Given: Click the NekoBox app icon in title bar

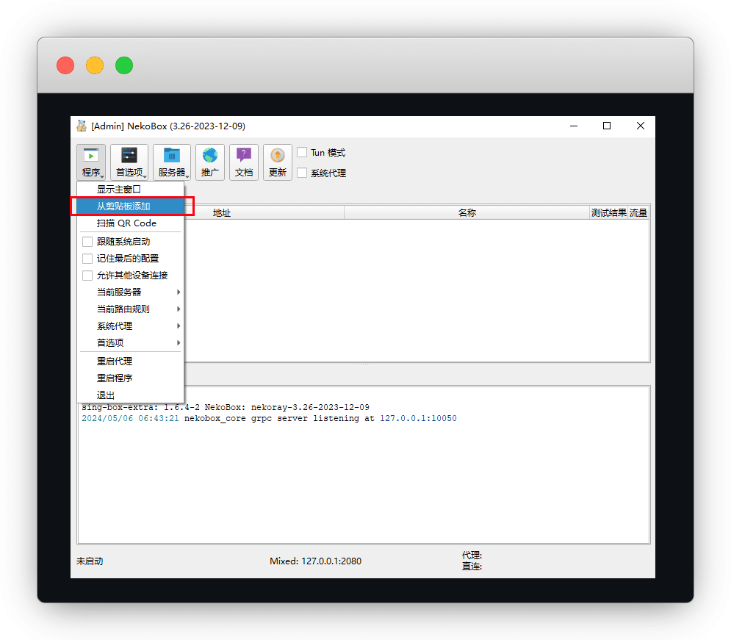Looking at the screenshot, I should (x=82, y=126).
